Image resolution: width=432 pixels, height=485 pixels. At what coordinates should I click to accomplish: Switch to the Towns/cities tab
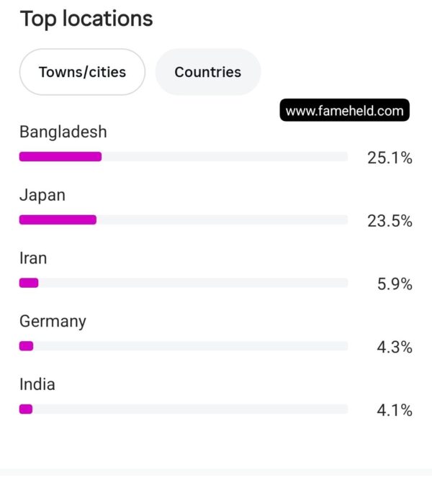(x=82, y=72)
